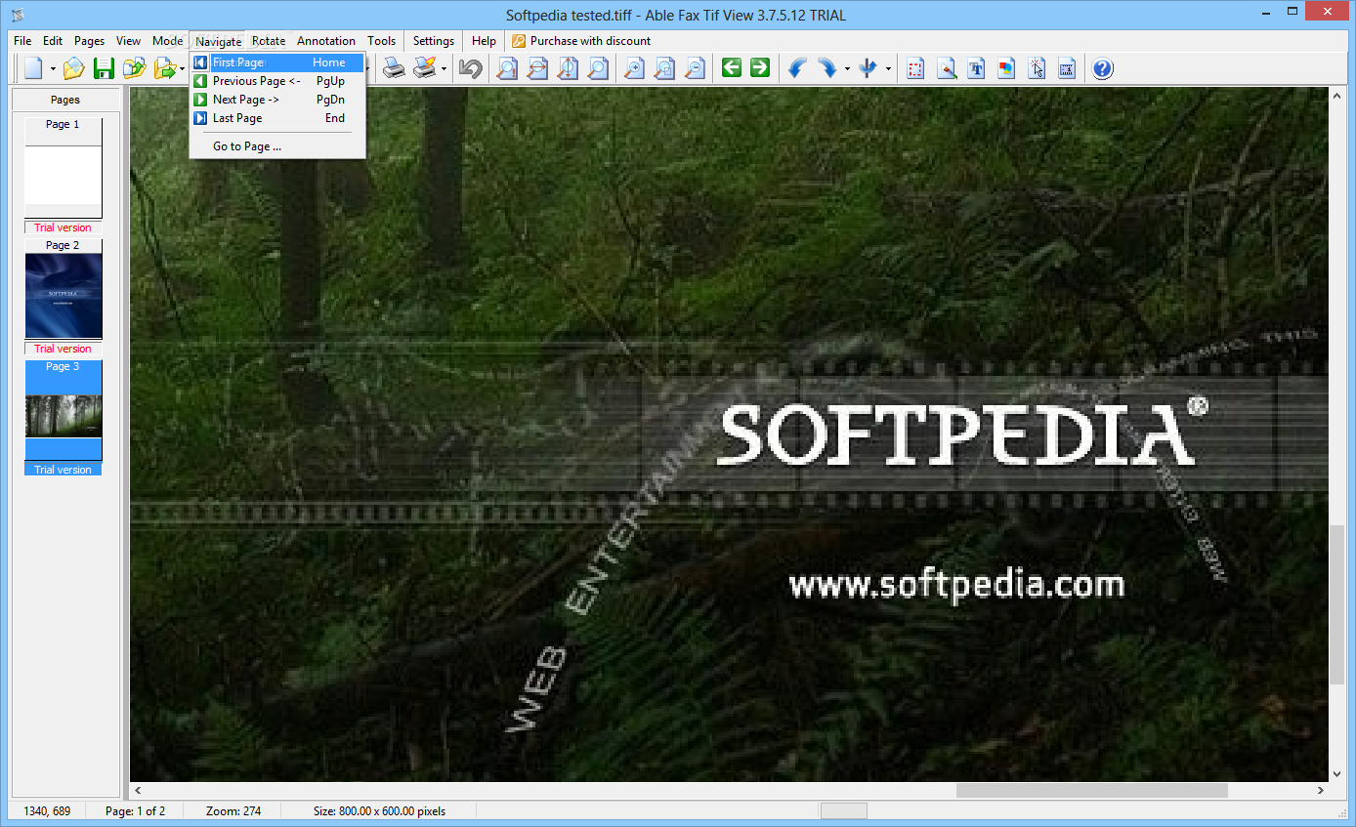Expand the flip dropdown arrow

(888, 68)
